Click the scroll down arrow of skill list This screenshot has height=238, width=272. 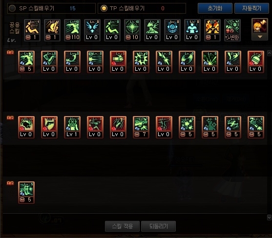tap(269, 218)
